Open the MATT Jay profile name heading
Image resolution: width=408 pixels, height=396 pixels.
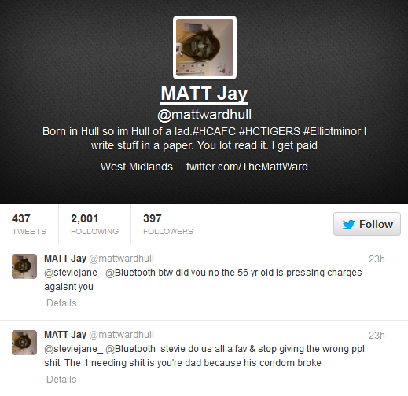pos(204,93)
